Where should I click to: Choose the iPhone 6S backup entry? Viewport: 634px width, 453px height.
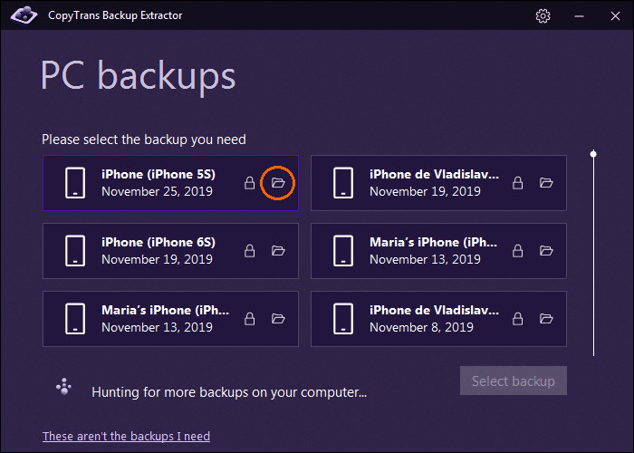coord(158,251)
